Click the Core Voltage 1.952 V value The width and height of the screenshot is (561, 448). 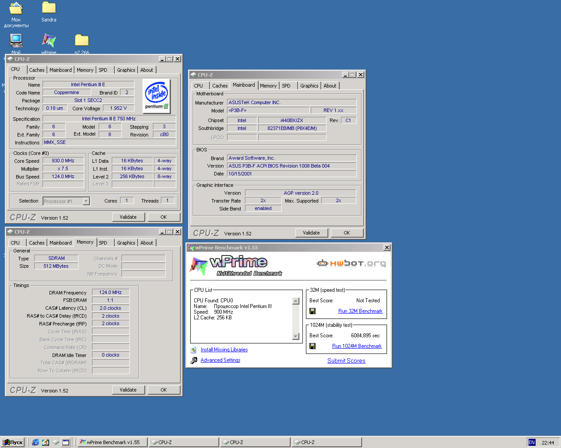pos(118,108)
